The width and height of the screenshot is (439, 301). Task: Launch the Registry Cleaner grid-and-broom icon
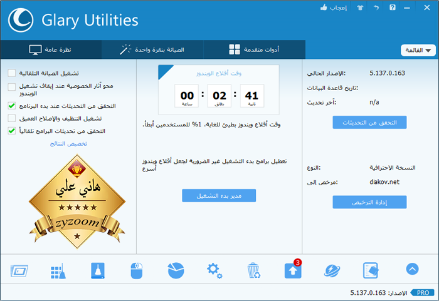[x=58, y=270]
